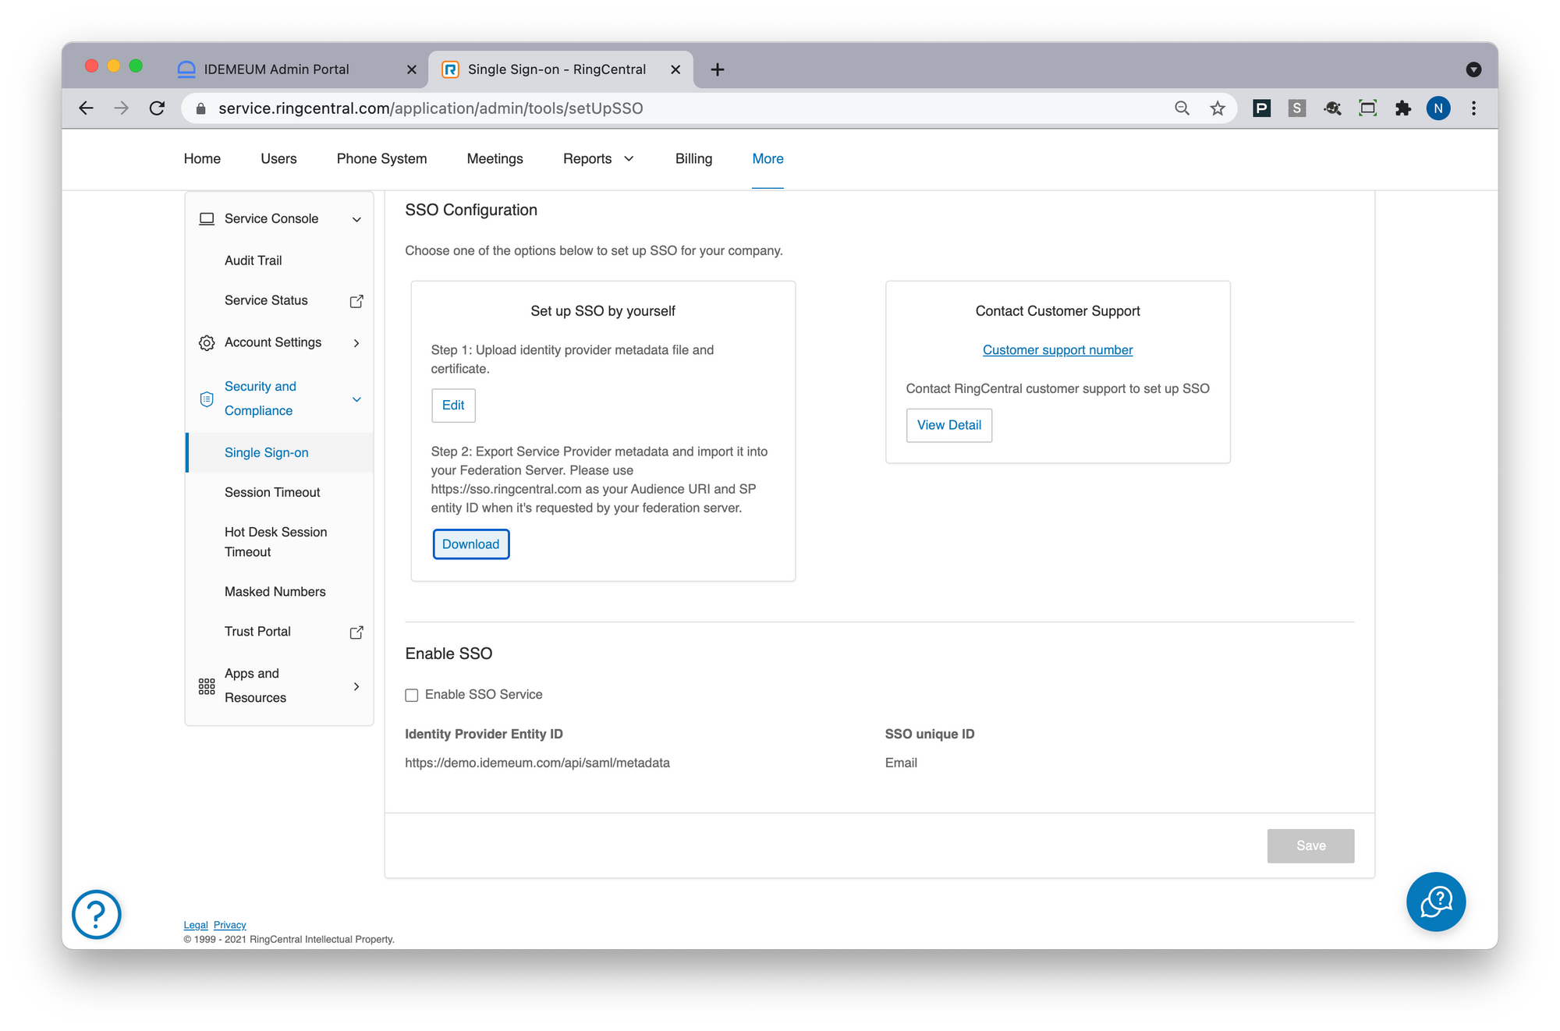This screenshot has width=1560, height=1031.
Task: Open the Extensions puzzle piece menu
Action: 1403,108
